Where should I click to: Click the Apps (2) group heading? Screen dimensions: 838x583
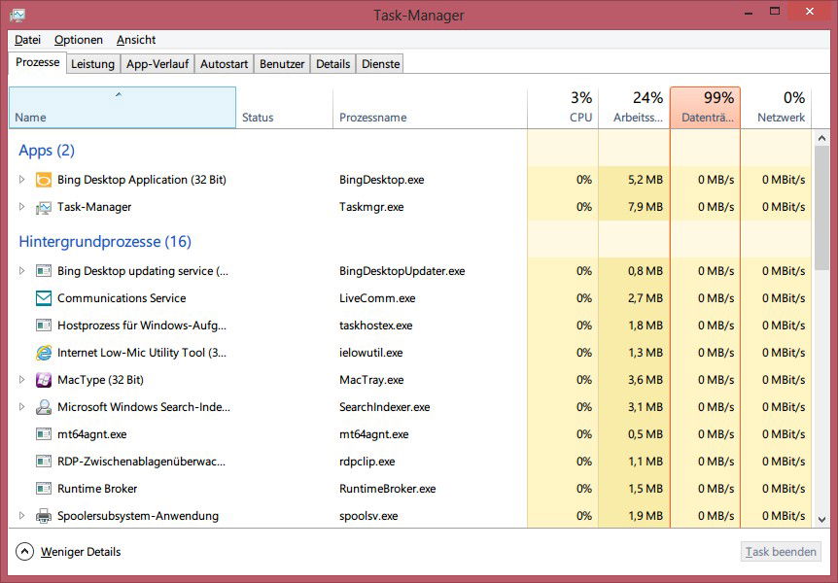(47, 151)
